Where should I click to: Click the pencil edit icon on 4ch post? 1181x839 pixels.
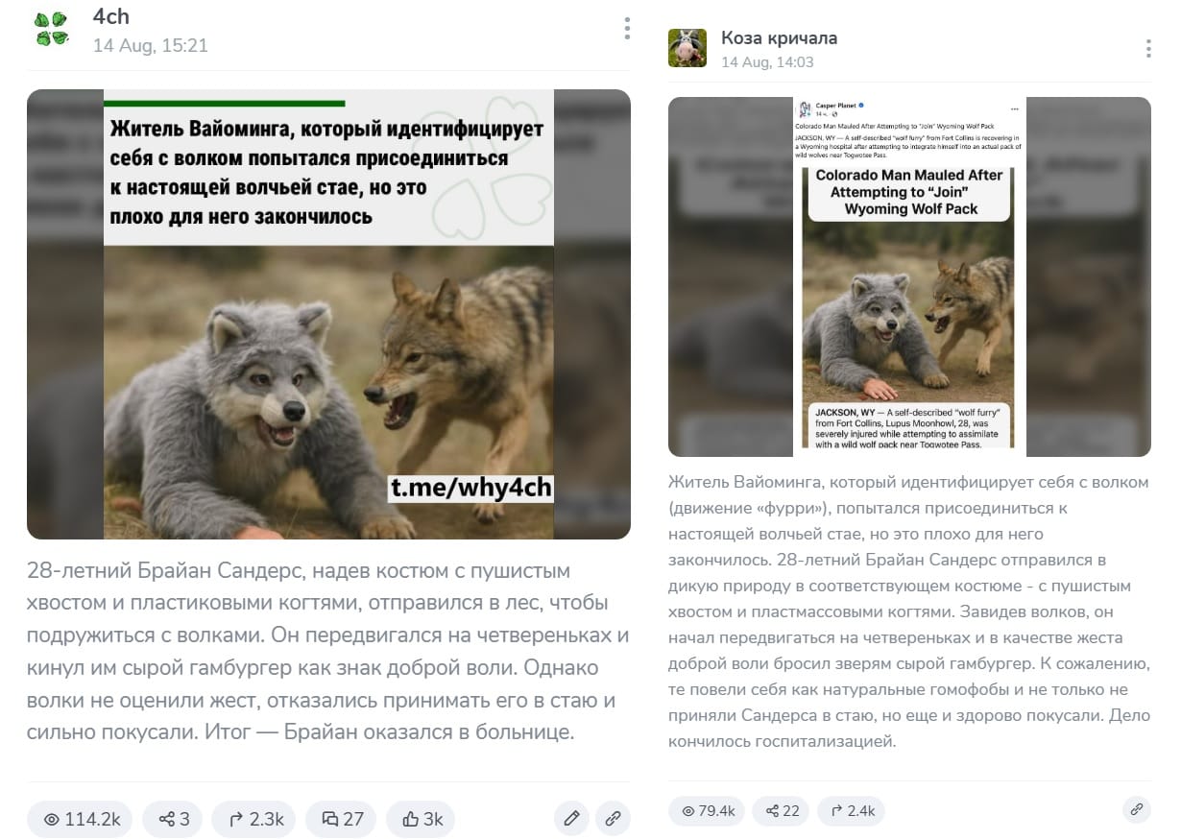[x=571, y=819]
